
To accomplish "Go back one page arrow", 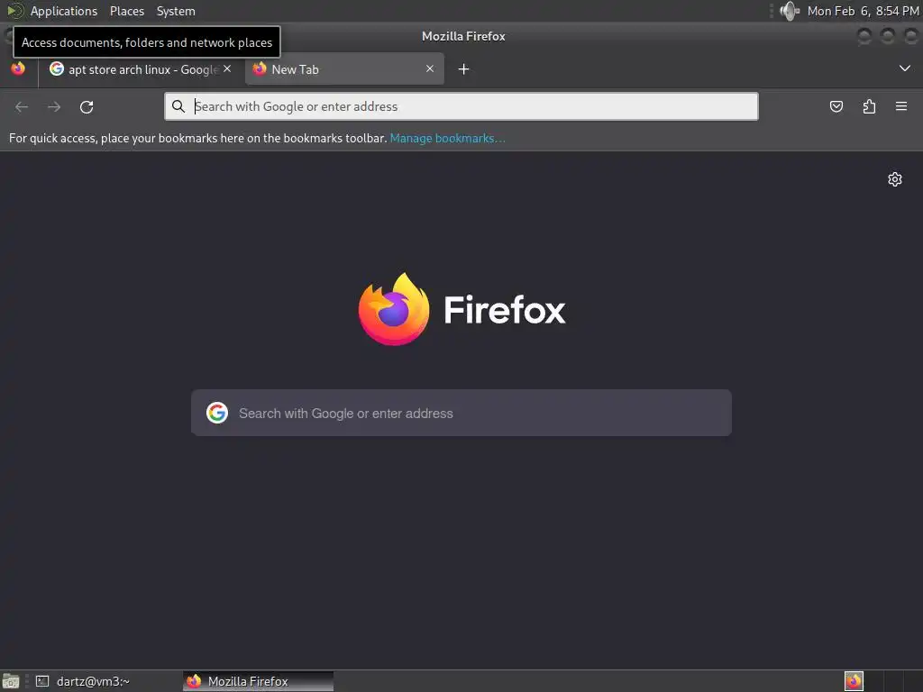I will pos(22,106).
